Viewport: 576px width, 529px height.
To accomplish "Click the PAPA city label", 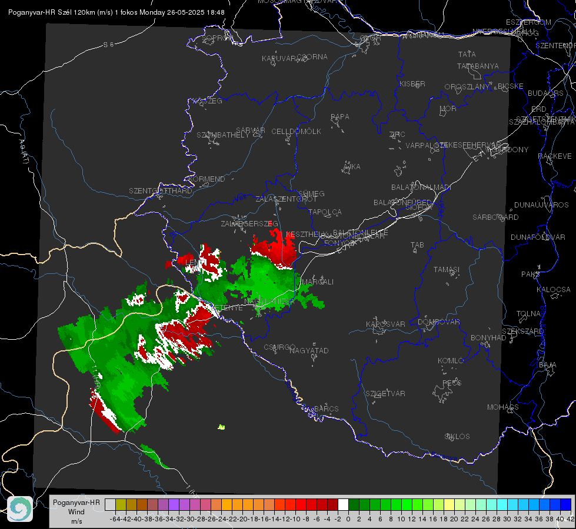I will [340, 117].
